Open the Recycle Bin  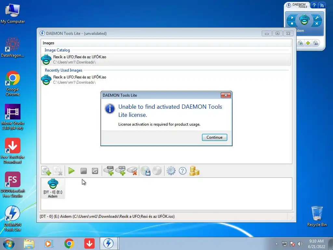[x=317, y=216]
